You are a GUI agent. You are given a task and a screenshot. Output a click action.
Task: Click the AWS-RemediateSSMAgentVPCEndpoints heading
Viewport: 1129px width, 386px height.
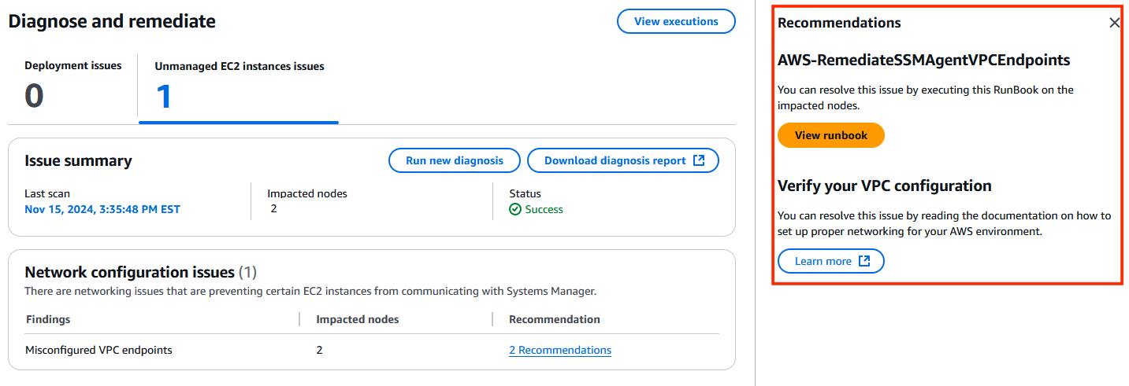tap(924, 60)
